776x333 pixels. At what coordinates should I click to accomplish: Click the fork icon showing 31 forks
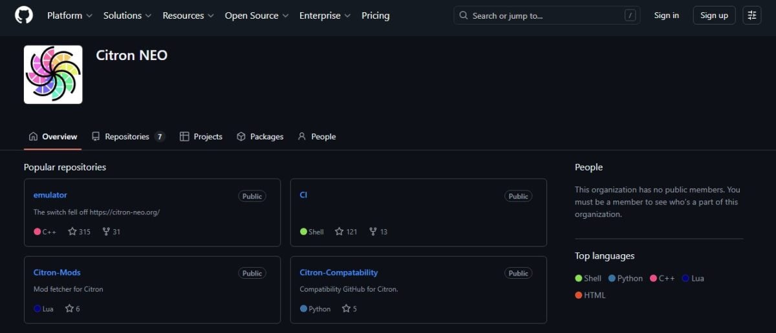coord(106,231)
